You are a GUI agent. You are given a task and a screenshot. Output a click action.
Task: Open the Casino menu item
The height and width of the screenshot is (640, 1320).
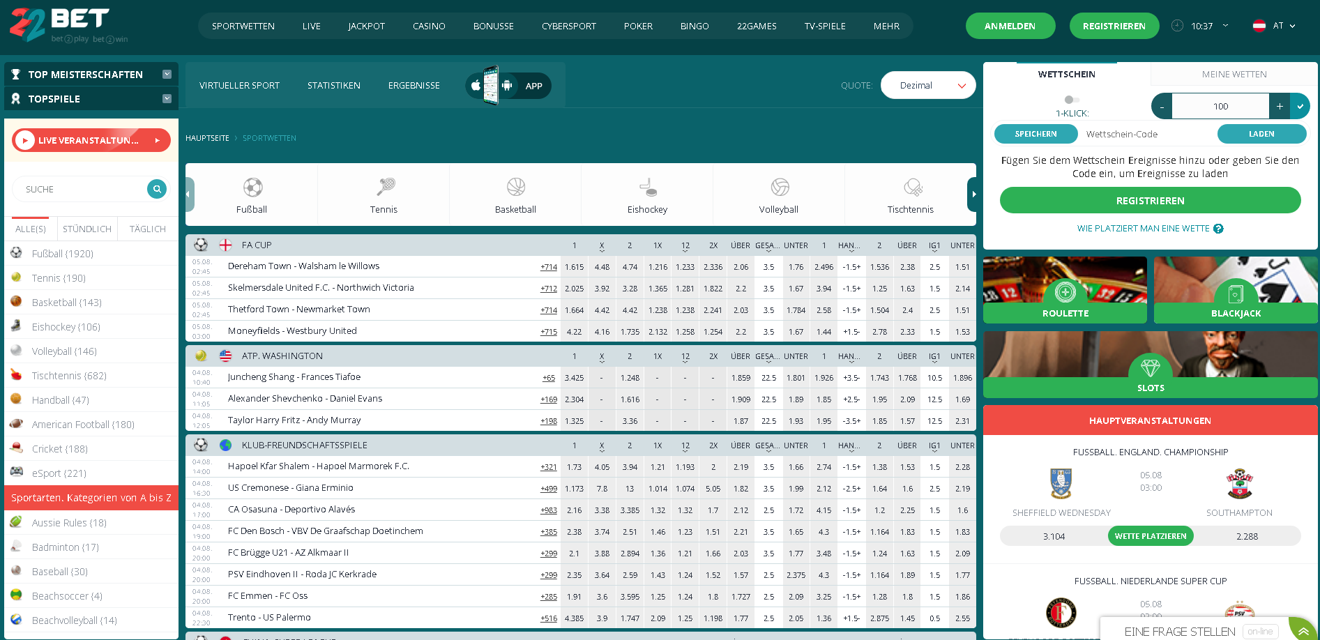click(429, 26)
